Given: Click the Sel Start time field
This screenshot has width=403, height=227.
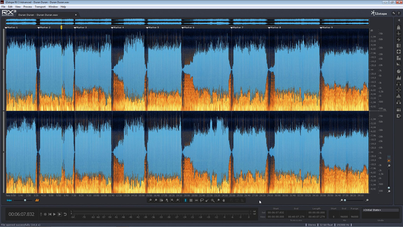Looking at the screenshot, I should coord(276,212).
